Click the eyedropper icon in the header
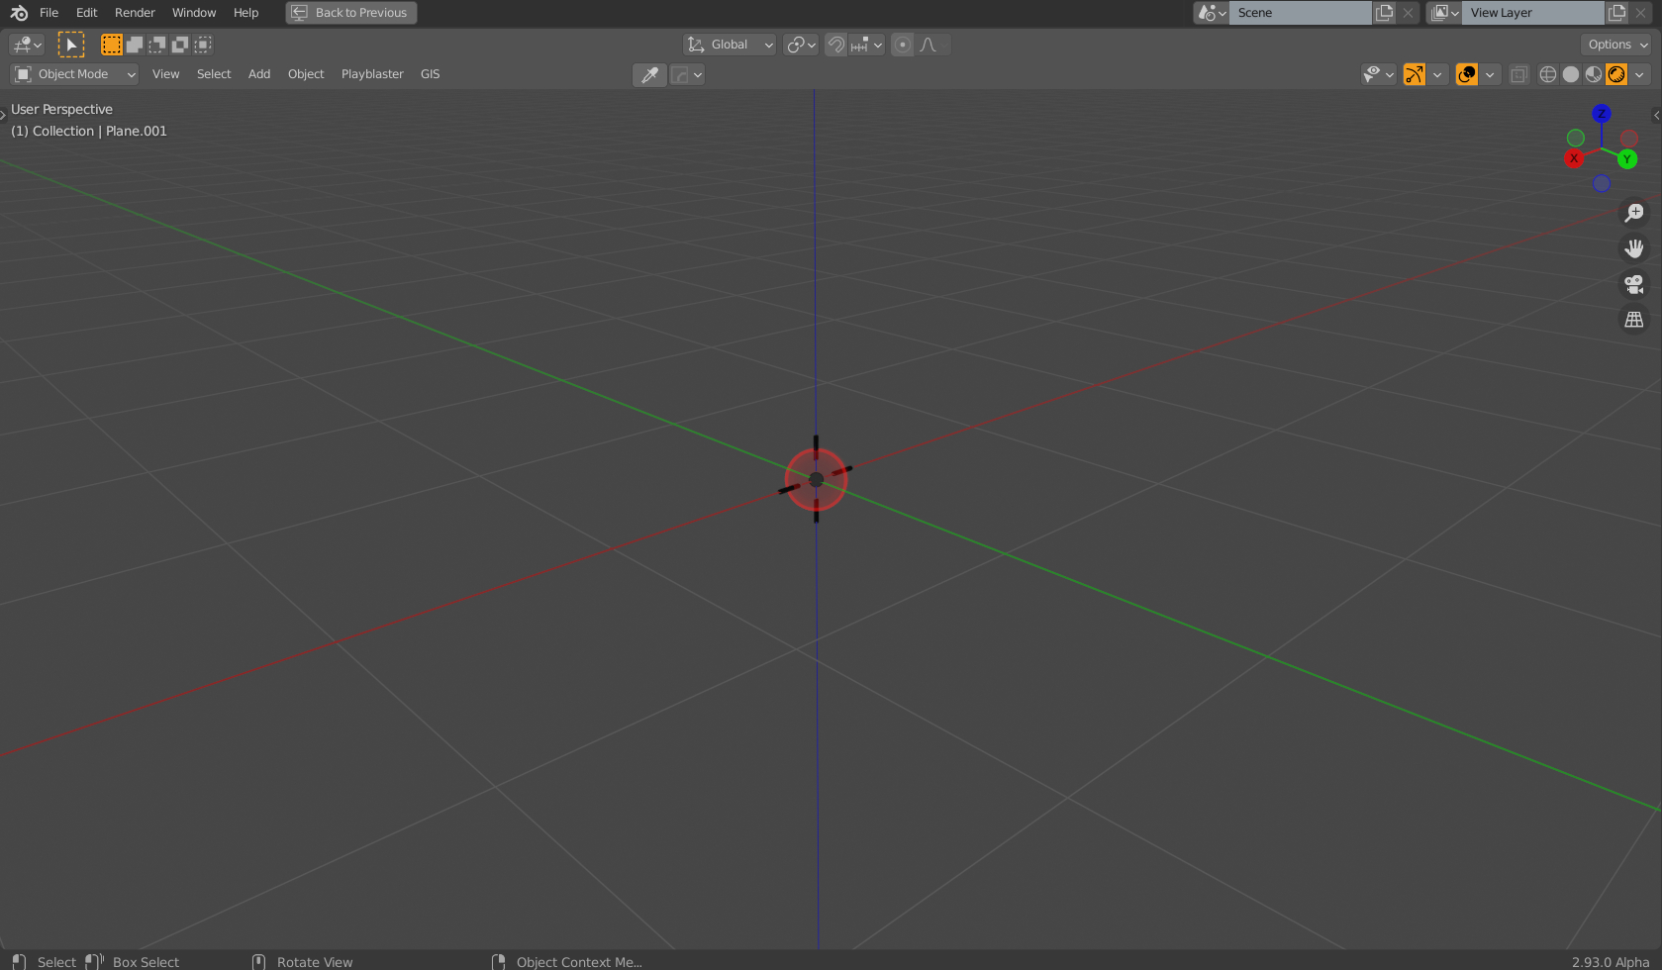The width and height of the screenshot is (1663, 970). (649, 74)
